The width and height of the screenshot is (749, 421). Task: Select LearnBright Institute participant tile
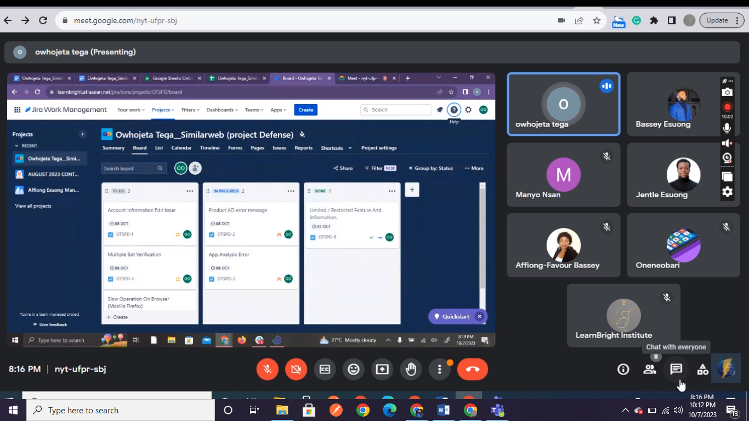pyautogui.click(x=623, y=315)
